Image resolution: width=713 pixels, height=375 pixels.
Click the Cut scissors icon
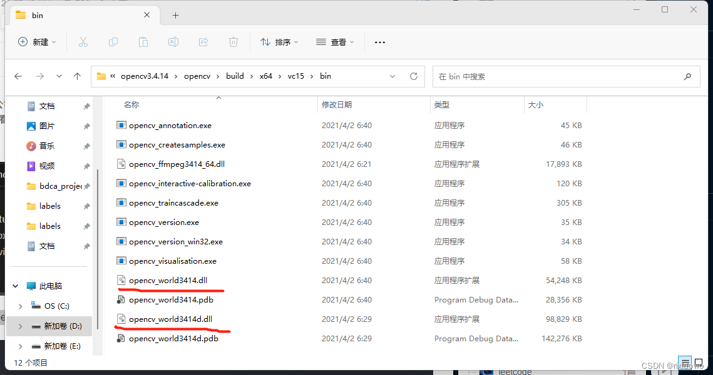click(83, 42)
